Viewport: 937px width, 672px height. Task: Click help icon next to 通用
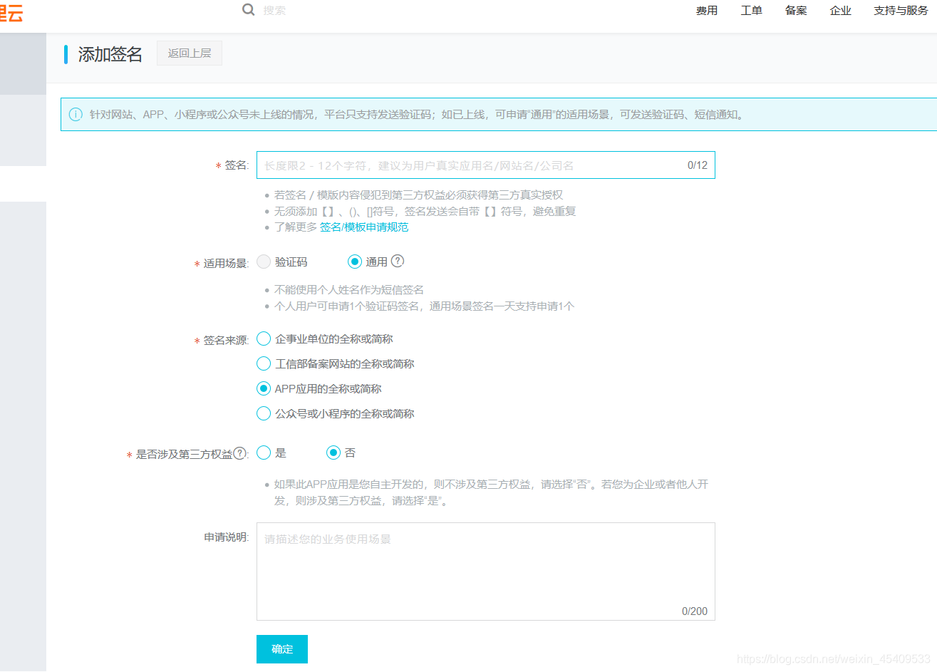click(398, 261)
